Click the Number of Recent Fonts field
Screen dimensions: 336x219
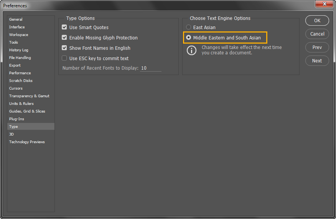[x=150, y=68]
